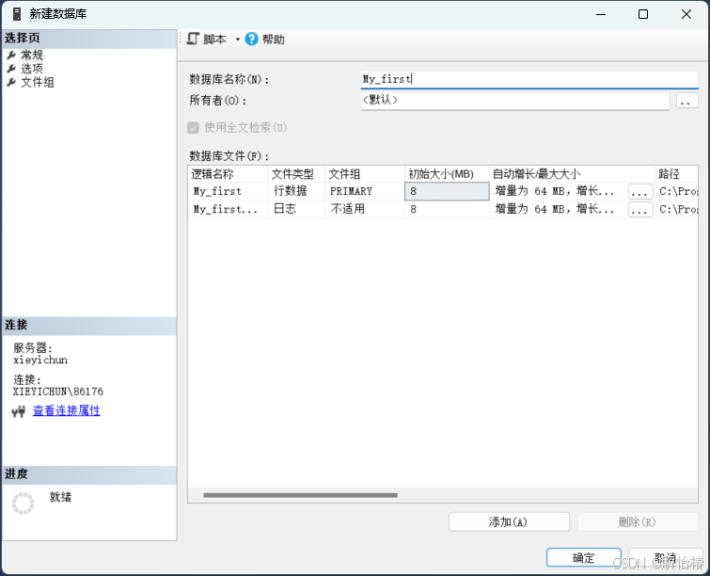Image resolution: width=710 pixels, height=576 pixels.
Task: Focus the owner (所有者) field
Action: (x=514, y=100)
